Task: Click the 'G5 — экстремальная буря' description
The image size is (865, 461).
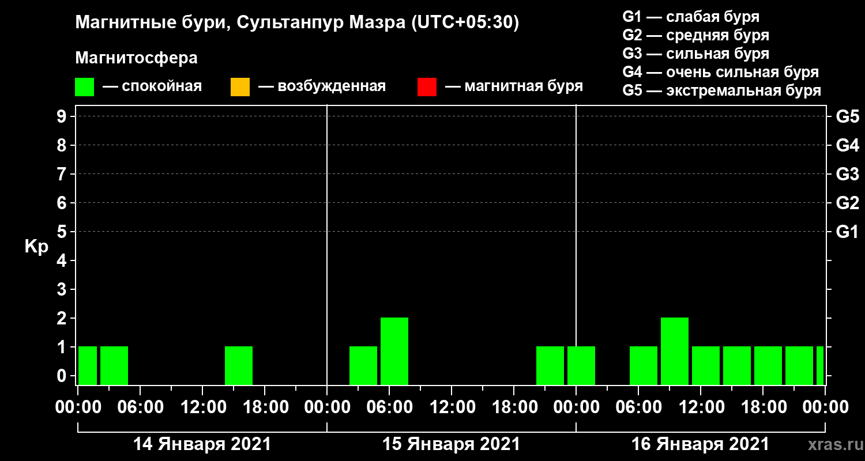Action: pos(722,91)
